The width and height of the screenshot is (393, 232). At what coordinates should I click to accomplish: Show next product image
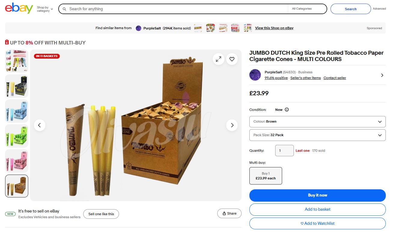click(x=232, y=125)
